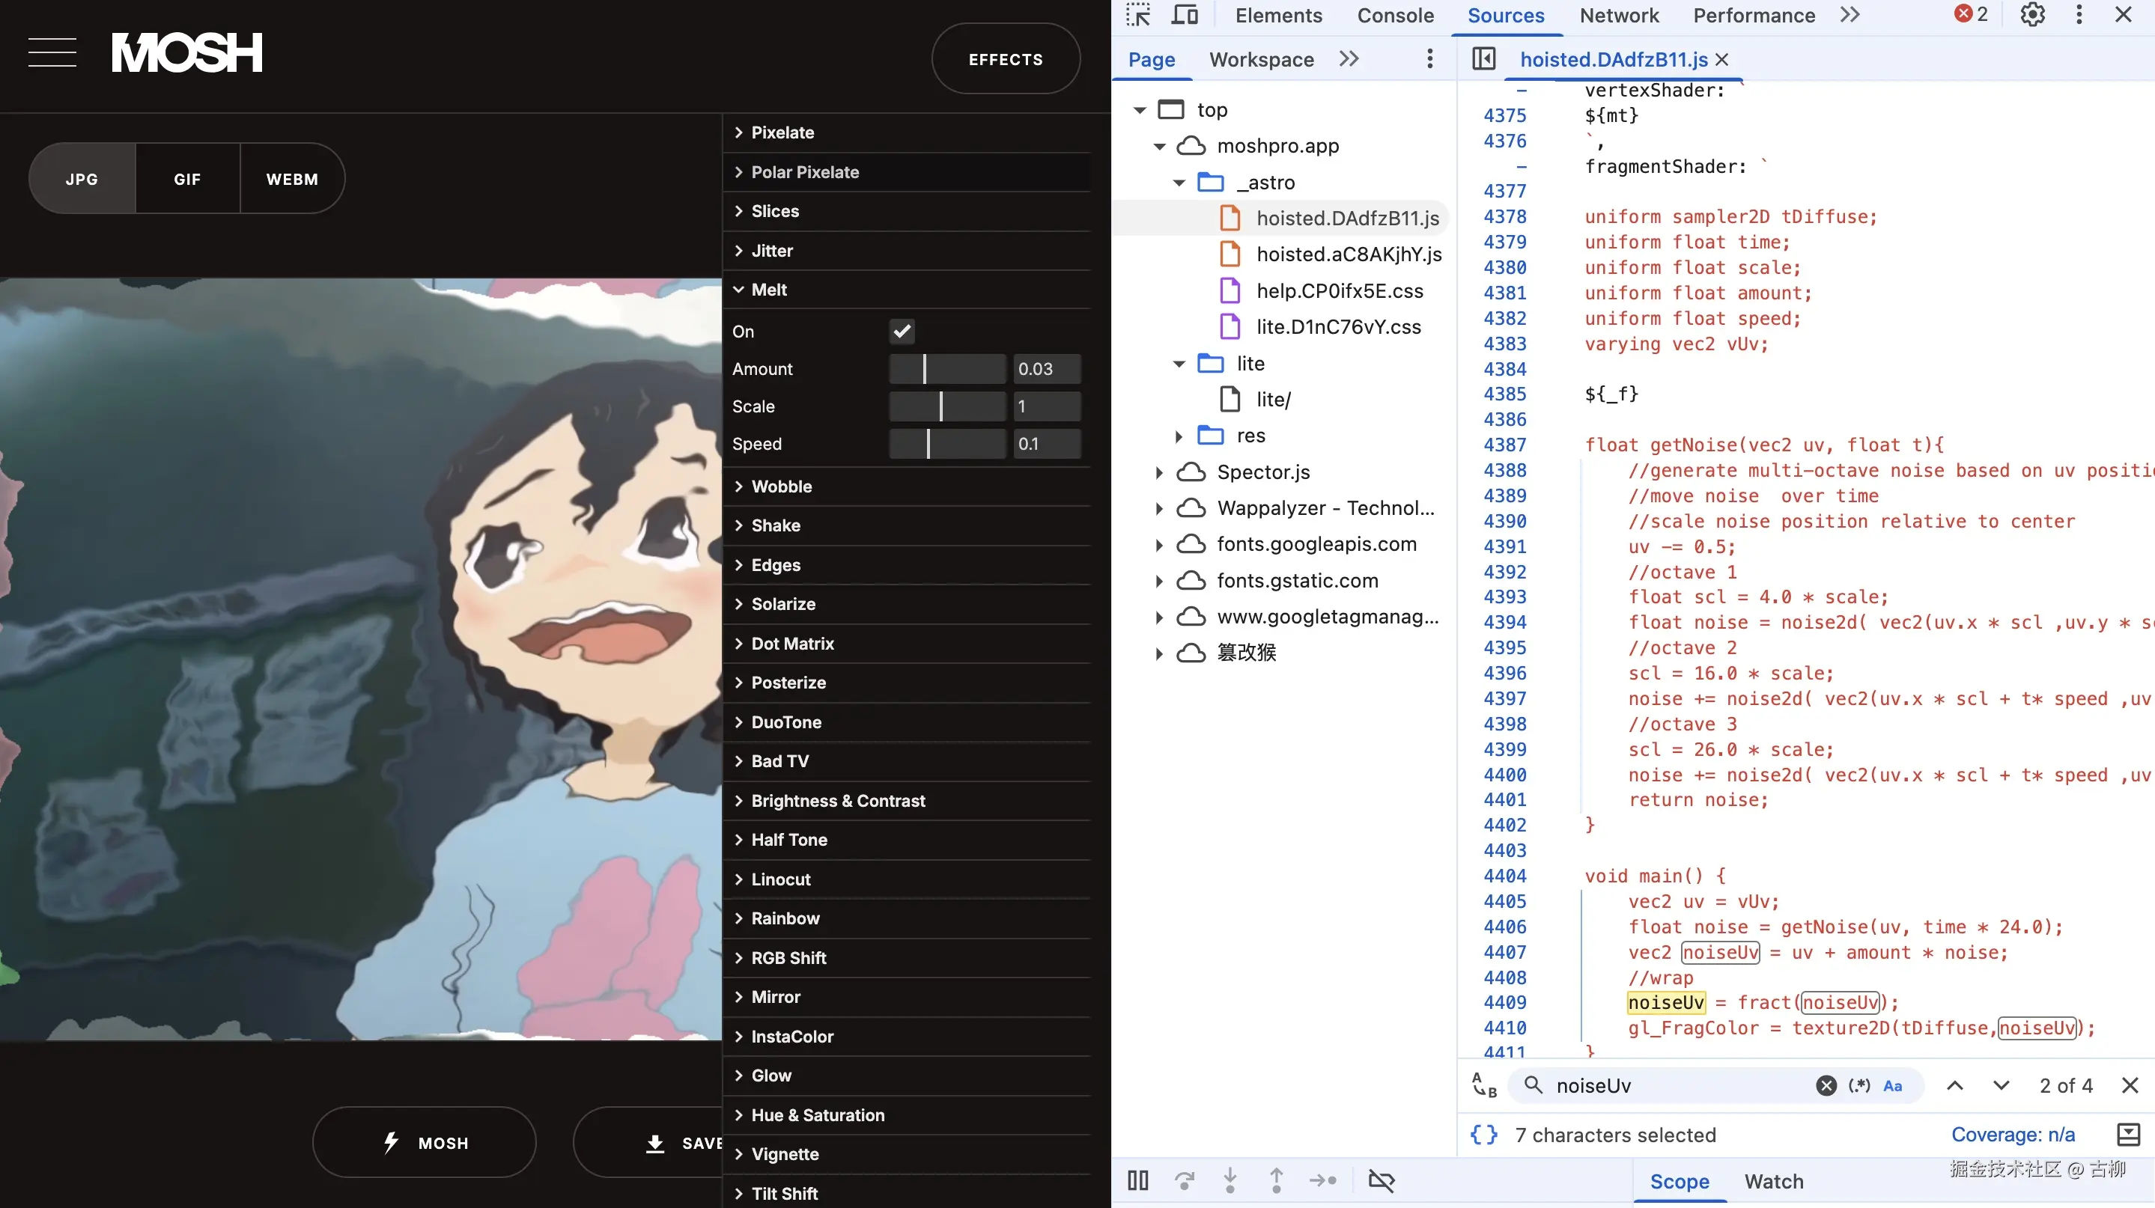2155x1208 pixels.
Task: Deactivate breakpoints icon in debugger toolbar
Action: pyautogui.click(x=1382, y=1180)
